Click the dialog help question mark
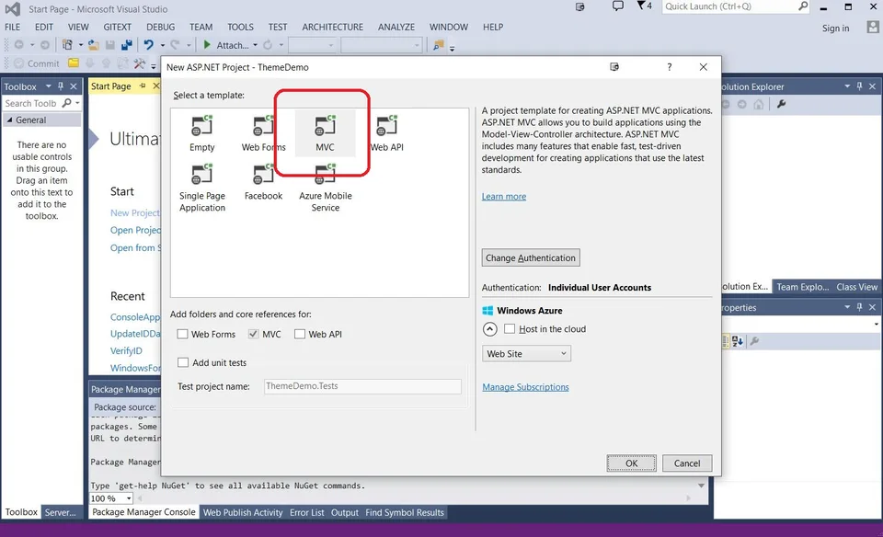The height and width of the screenshot is (537, 883). (x=669, y=67)
